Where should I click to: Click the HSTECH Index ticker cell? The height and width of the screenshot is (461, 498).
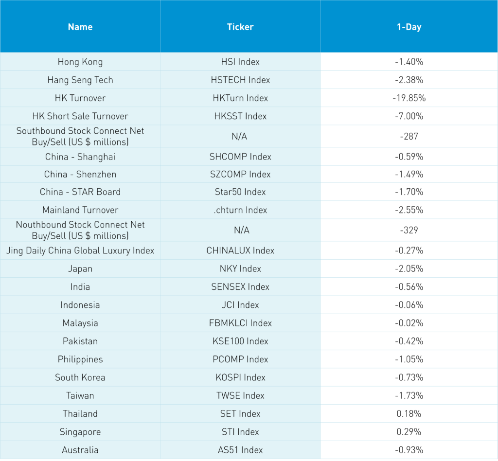tap(240, 80)
